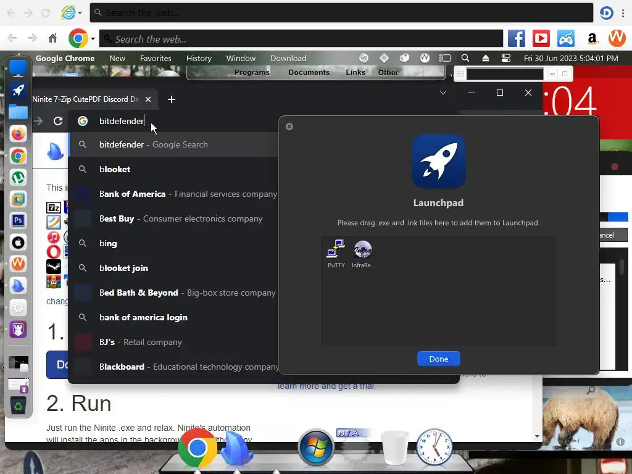Open Firefox from the left dock
The image size is (632, 474).
(18, 134)
